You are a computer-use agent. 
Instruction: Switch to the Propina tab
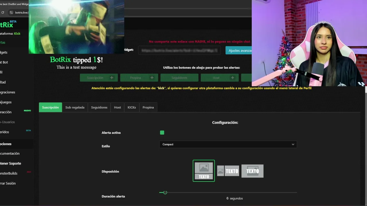tap(148, 107)
